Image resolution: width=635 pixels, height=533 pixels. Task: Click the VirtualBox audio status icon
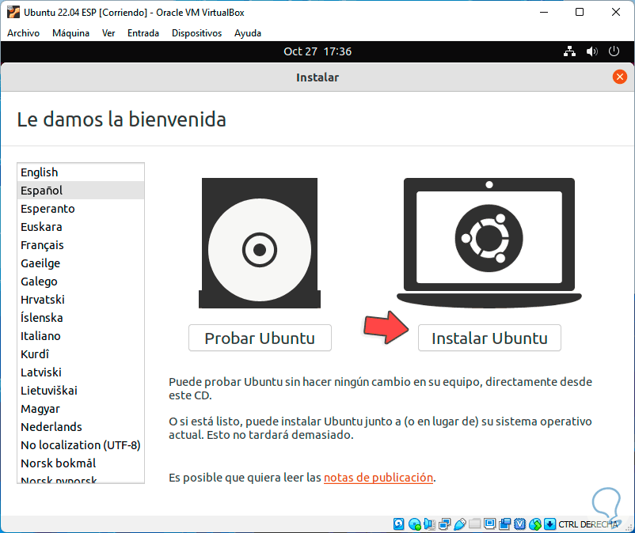click(429, 524)
